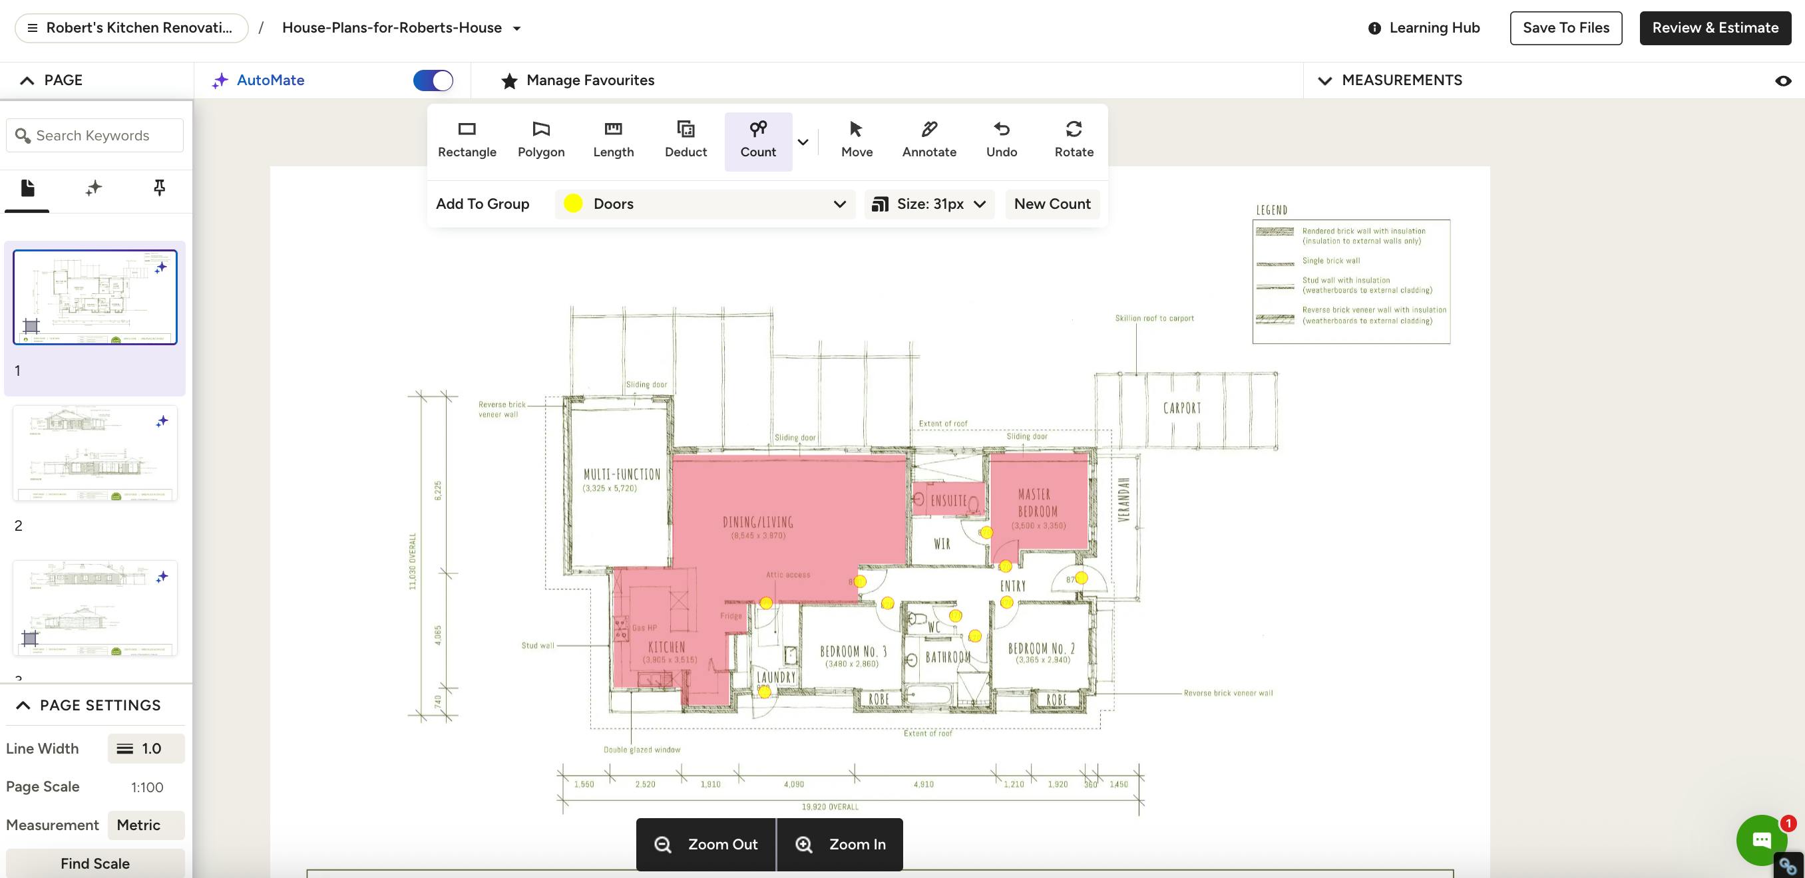This screenshot has width=1805, height=878.
Task: Change the count marker Size dropdown
Action: (x=929, y=204)
